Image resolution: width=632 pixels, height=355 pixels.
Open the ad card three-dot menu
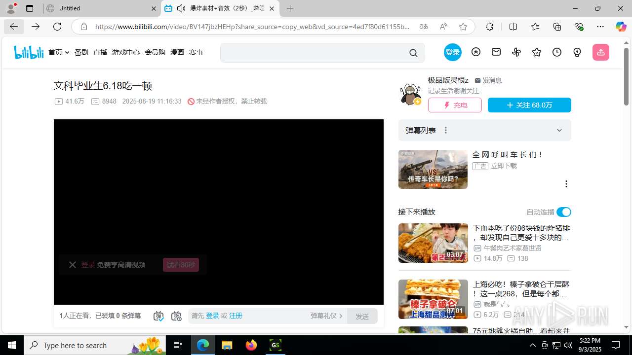pyautogui.click(x=566, y=184)
